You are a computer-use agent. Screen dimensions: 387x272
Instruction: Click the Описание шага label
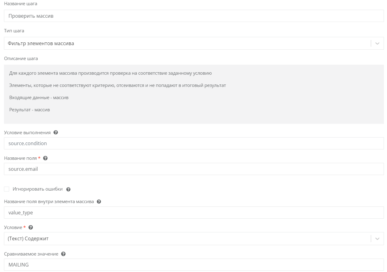[x=21, y=58]
